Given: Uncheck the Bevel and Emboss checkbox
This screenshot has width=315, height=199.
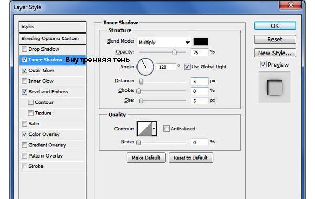Looking at the screenshot, I should pos(24,92).
